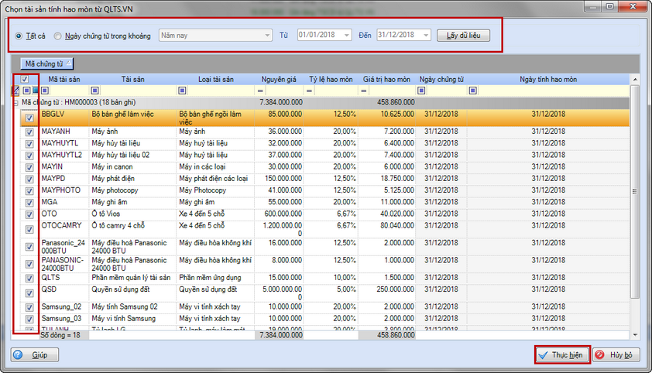Select the 'Máy ảnh' asset name cell
The width and height of the screenshot is (652, 373).
[x=132, y=132]
